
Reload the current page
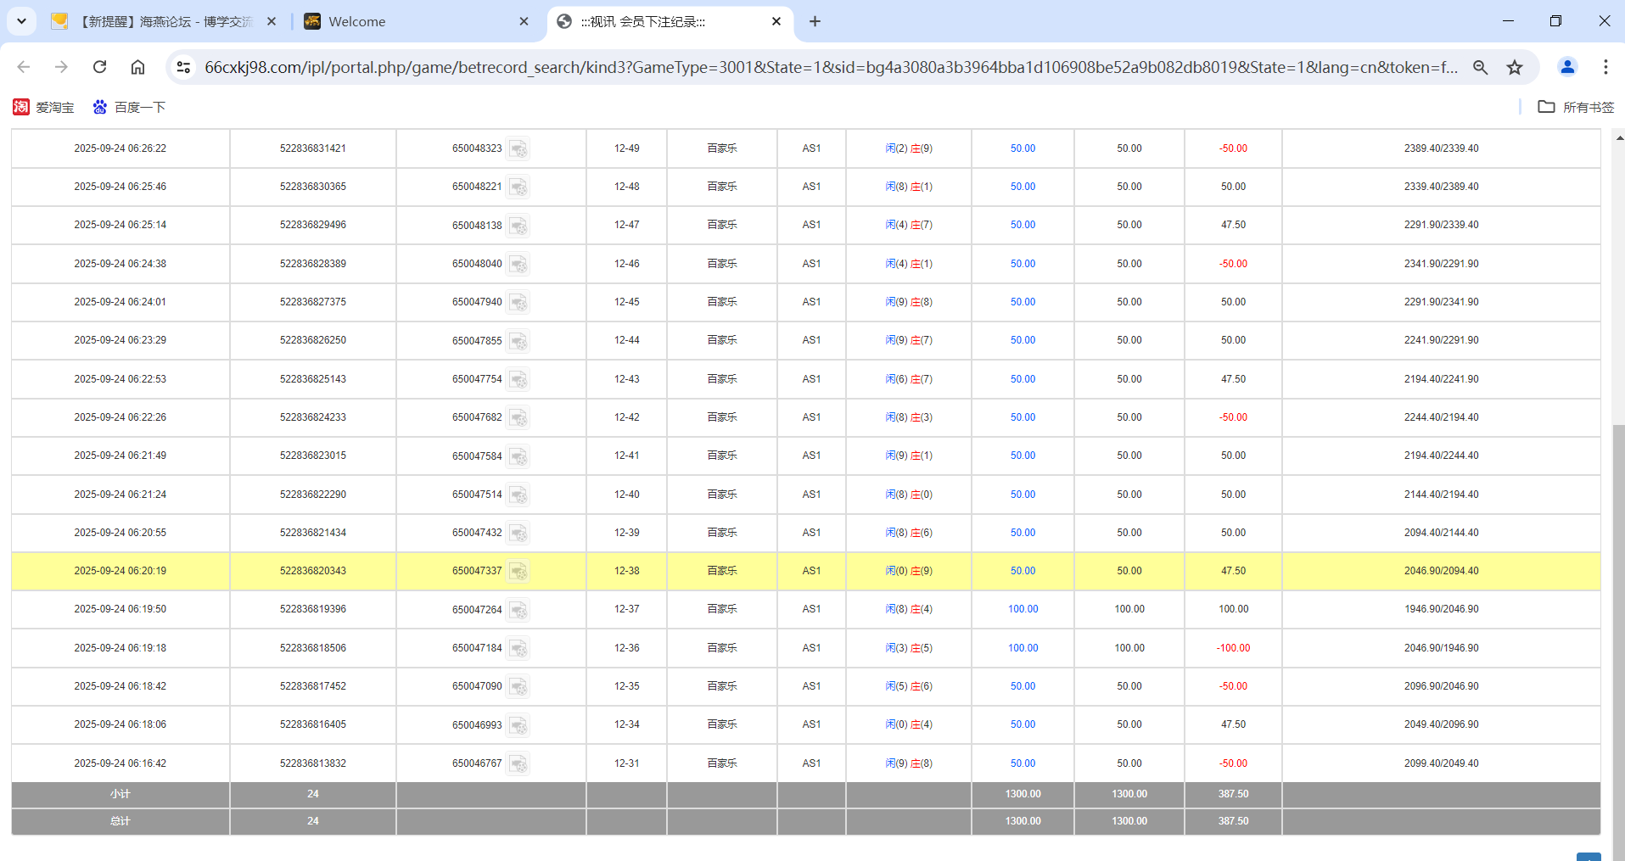click(x=99, y=67)
